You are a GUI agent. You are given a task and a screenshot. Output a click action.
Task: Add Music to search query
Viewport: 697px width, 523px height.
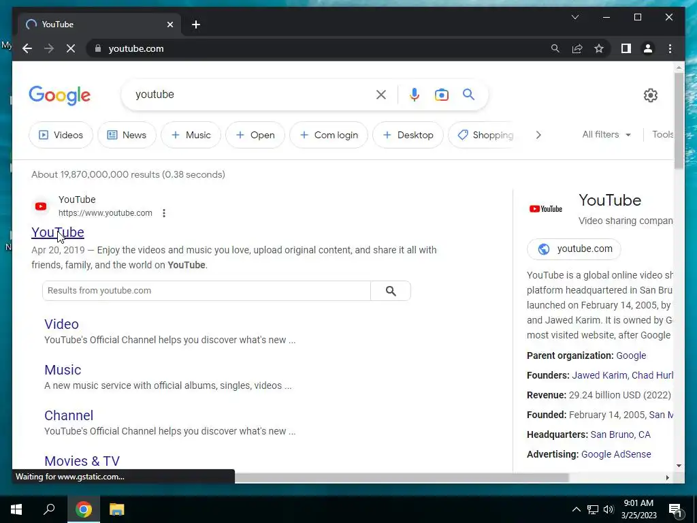pos(191,135)
